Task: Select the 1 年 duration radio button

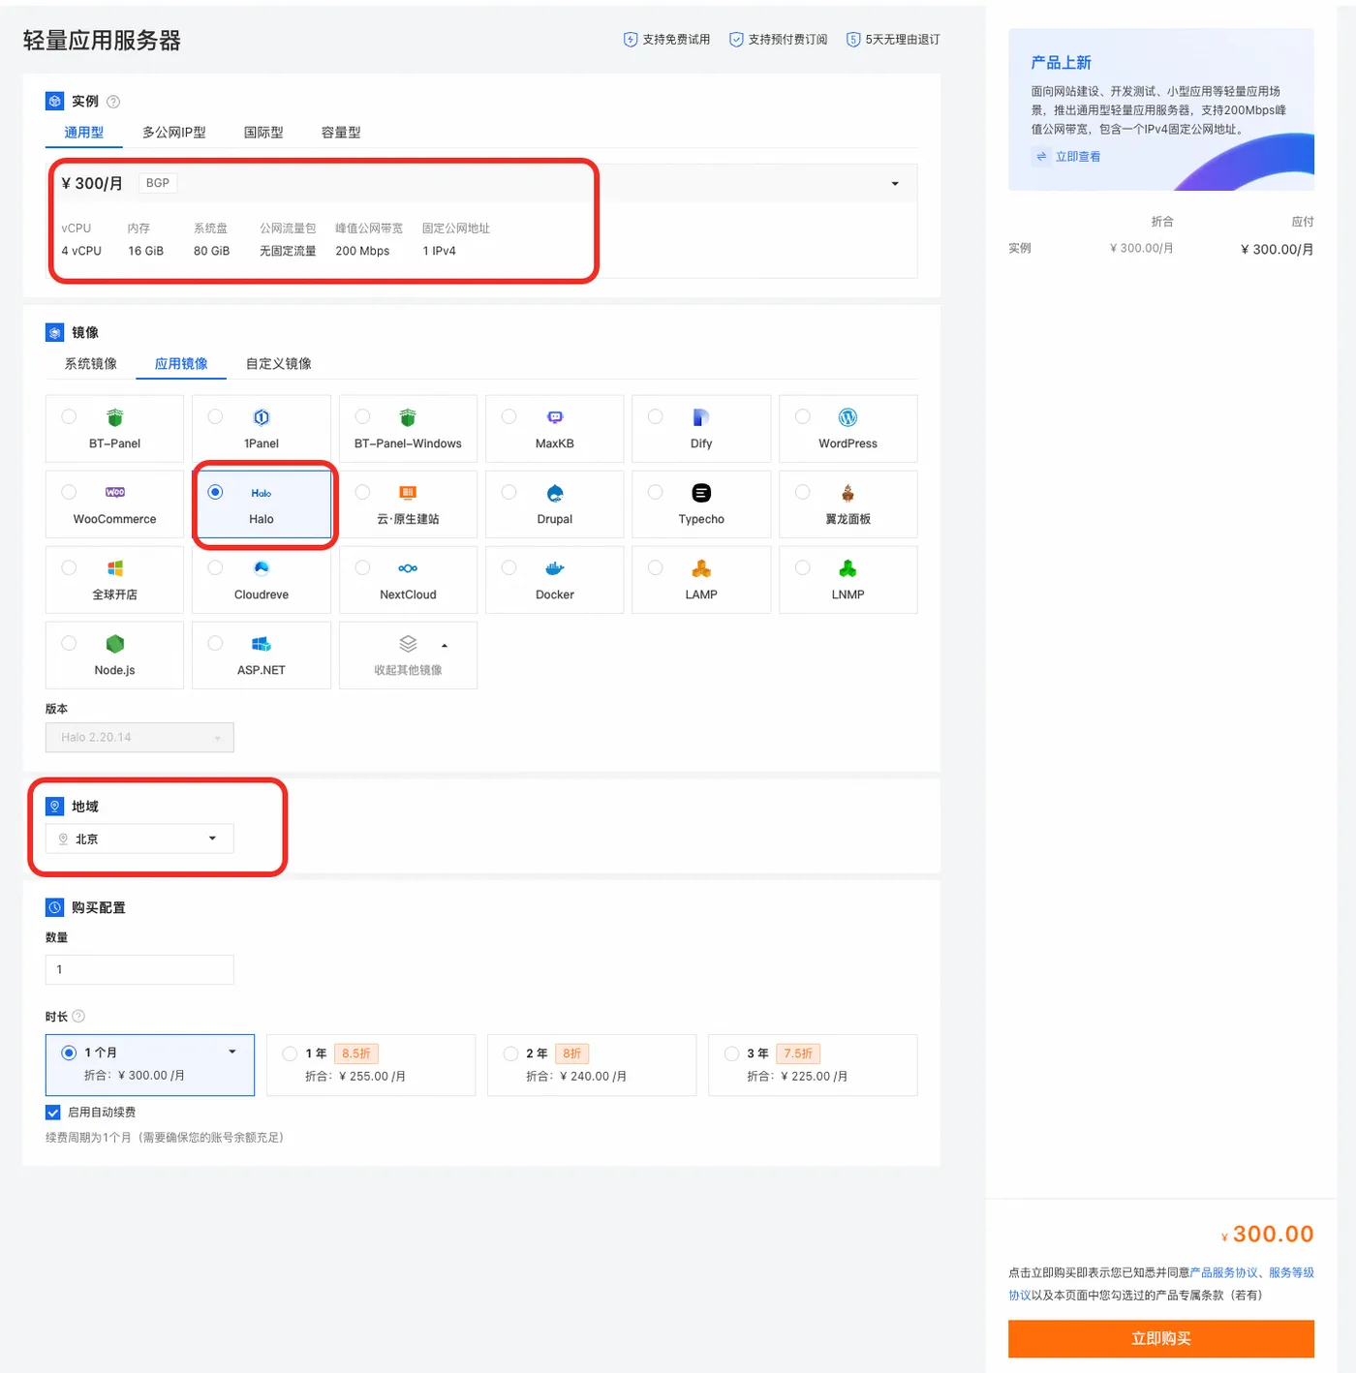Action: point(290,1053)
